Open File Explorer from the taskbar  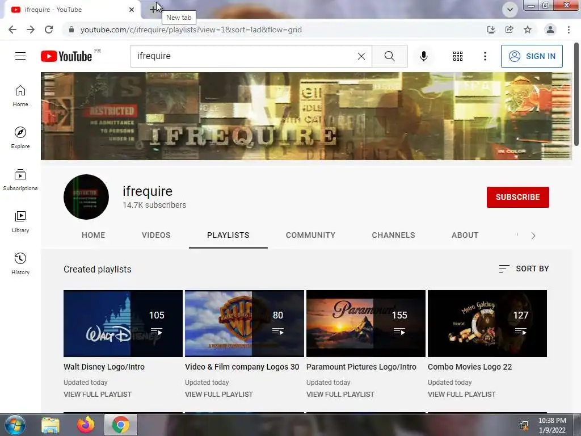coord(50,425)
